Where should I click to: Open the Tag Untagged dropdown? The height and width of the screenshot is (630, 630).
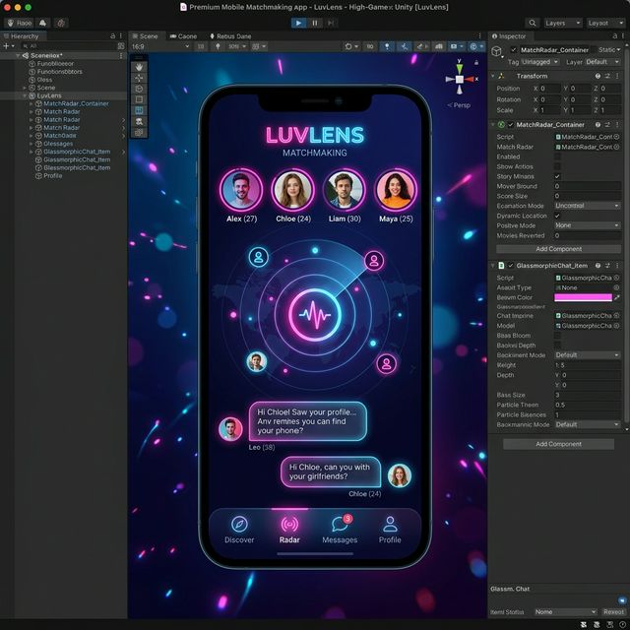click(x=539, y=62)
